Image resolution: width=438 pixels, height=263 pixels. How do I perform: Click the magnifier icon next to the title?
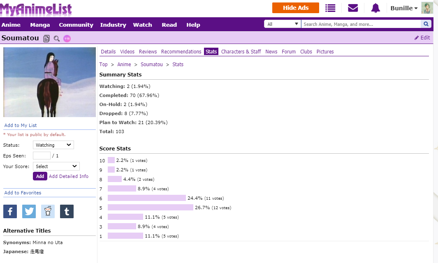pos(57,39)
